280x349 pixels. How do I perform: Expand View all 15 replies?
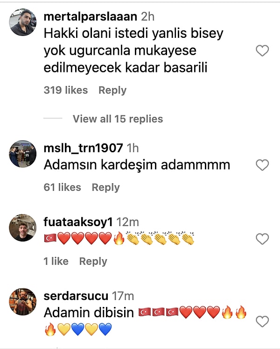coord(118,119)
